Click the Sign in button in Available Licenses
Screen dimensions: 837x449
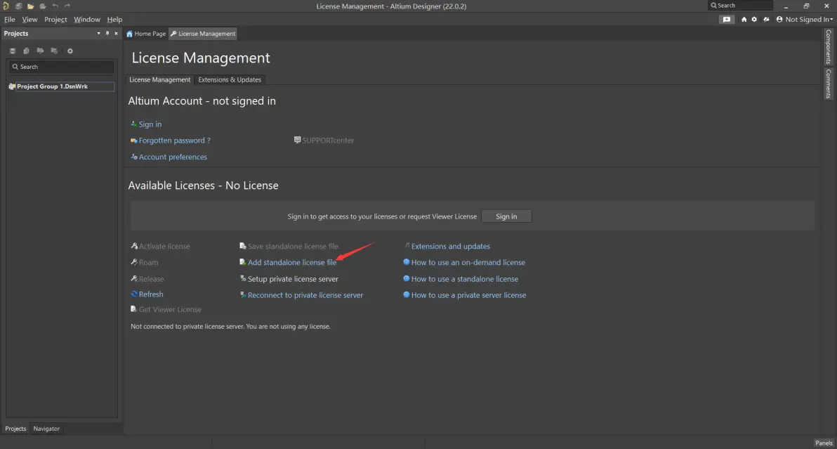coord(506,216)
